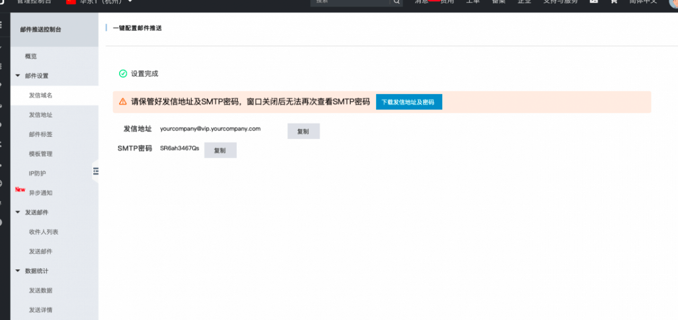This screenshot has width=678, height=320.
Task: Copy the SMTP password using its 复制 button
Action: tap(220, 150)
